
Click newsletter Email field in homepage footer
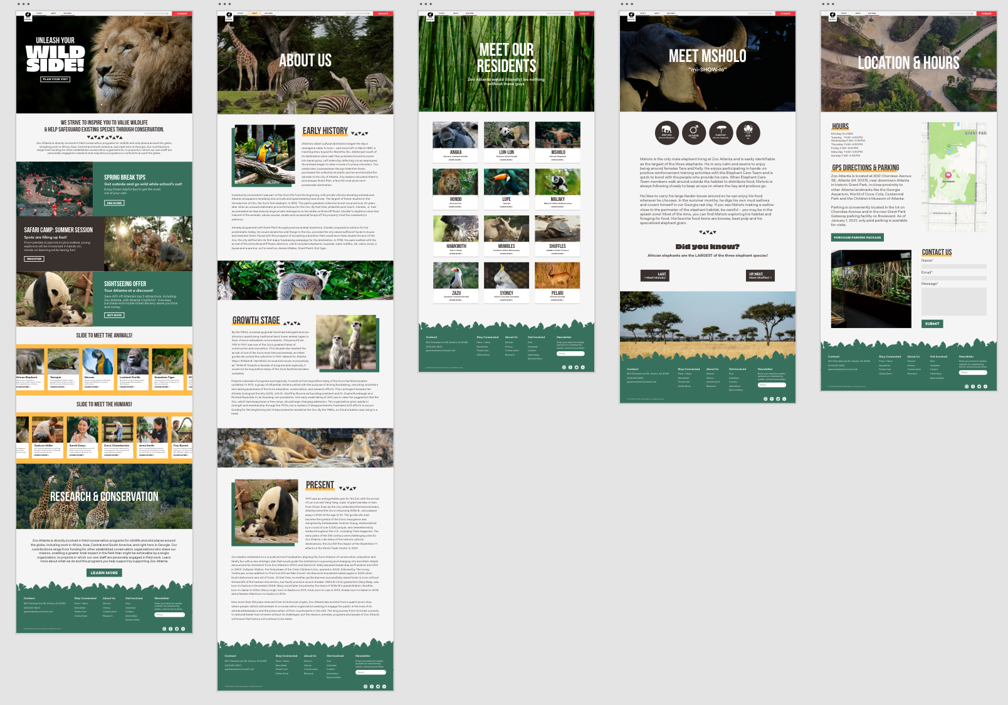[169, 615]
